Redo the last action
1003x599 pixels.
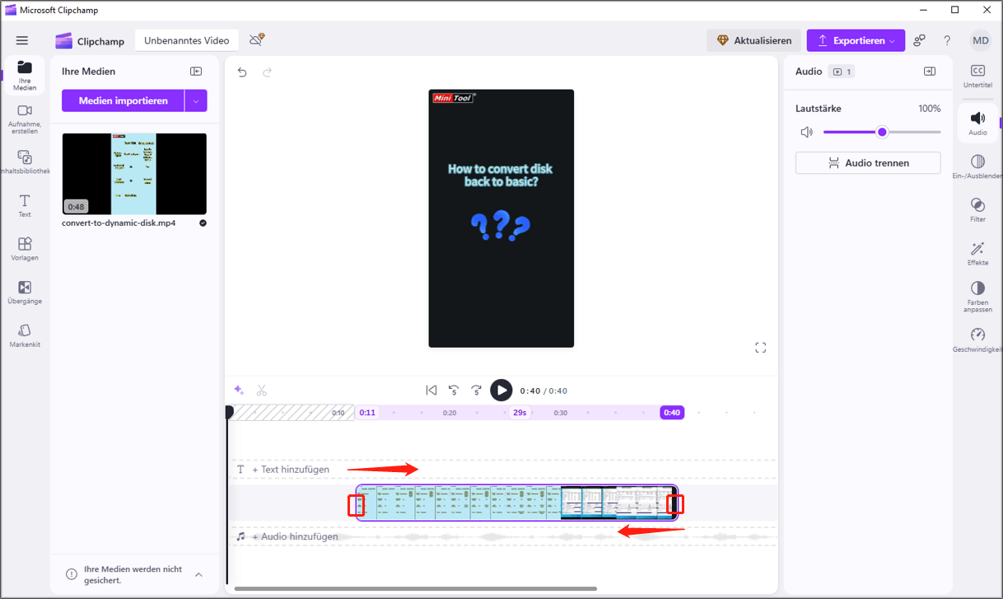tap(267, 73)
